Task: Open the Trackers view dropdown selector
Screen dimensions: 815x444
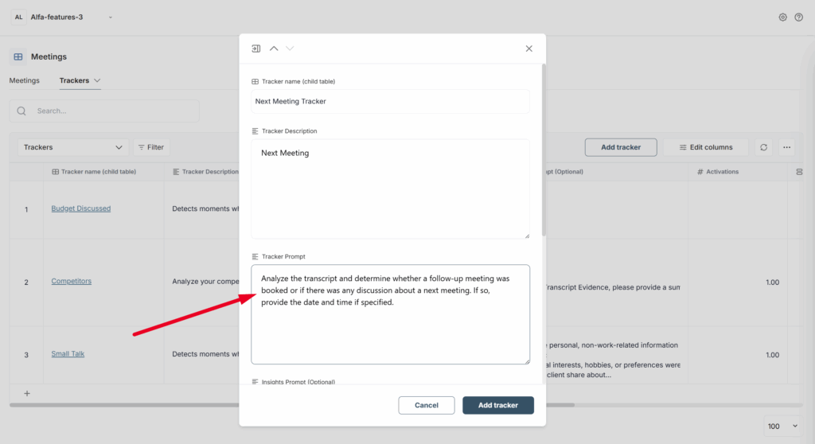Action: pyautogui.click(x=72, y=147)
